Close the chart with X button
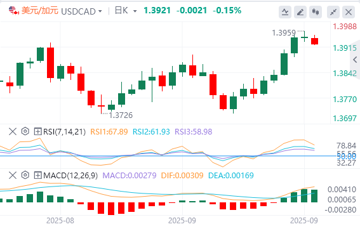The height and width of the screenshot is (229, 360). click(x=349, y=12)
